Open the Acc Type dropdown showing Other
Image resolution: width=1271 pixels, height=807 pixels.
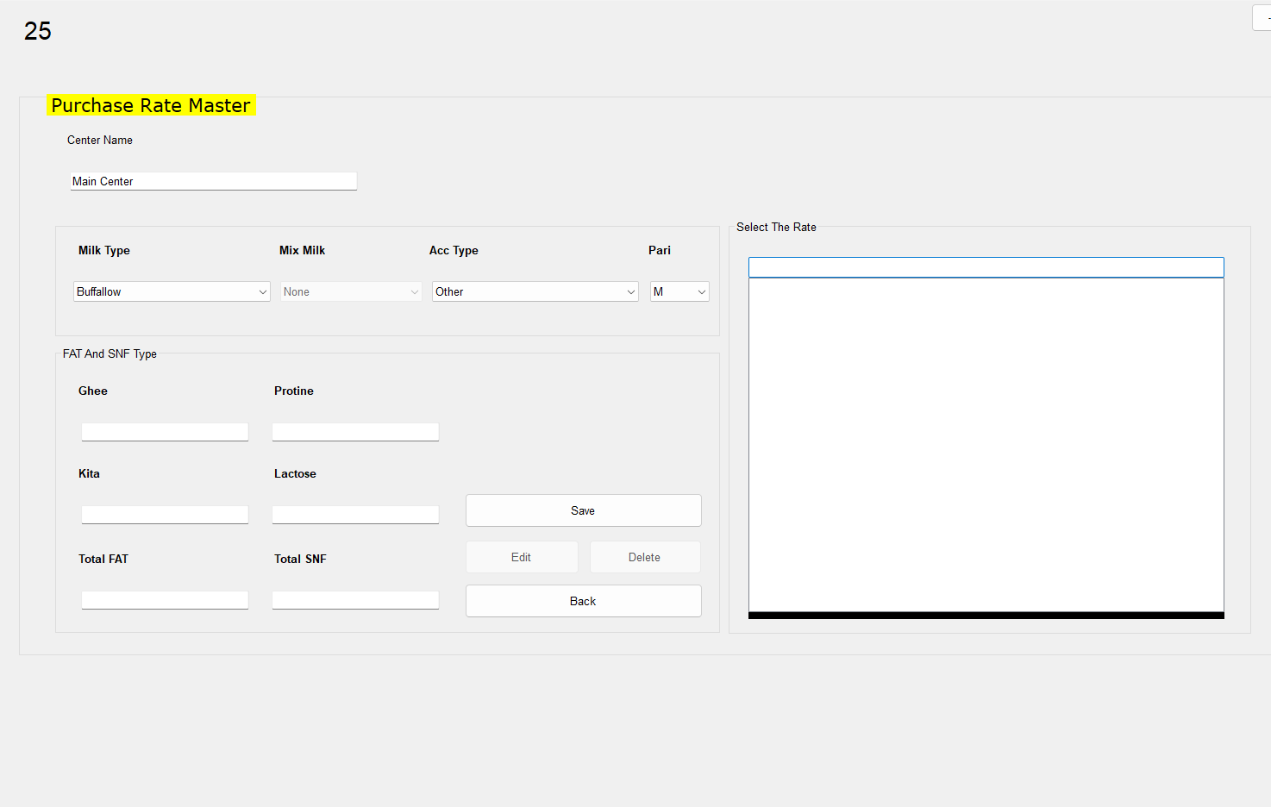[535, 291]
